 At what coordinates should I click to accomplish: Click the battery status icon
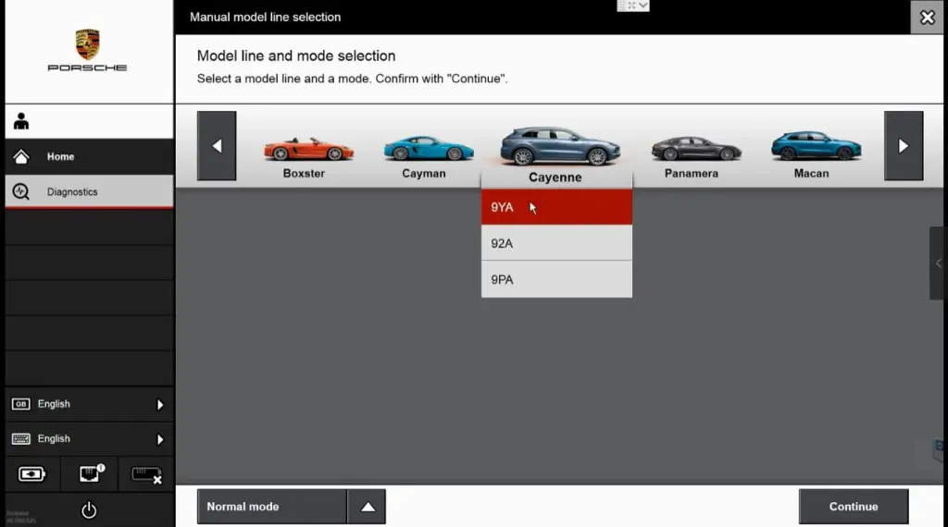click(x=31, y=474)
